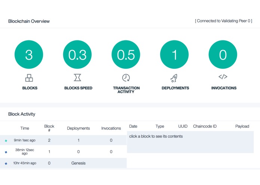Select the block row '38min 12sec ago'
260x185 pixels.
[x=63, y=152]
